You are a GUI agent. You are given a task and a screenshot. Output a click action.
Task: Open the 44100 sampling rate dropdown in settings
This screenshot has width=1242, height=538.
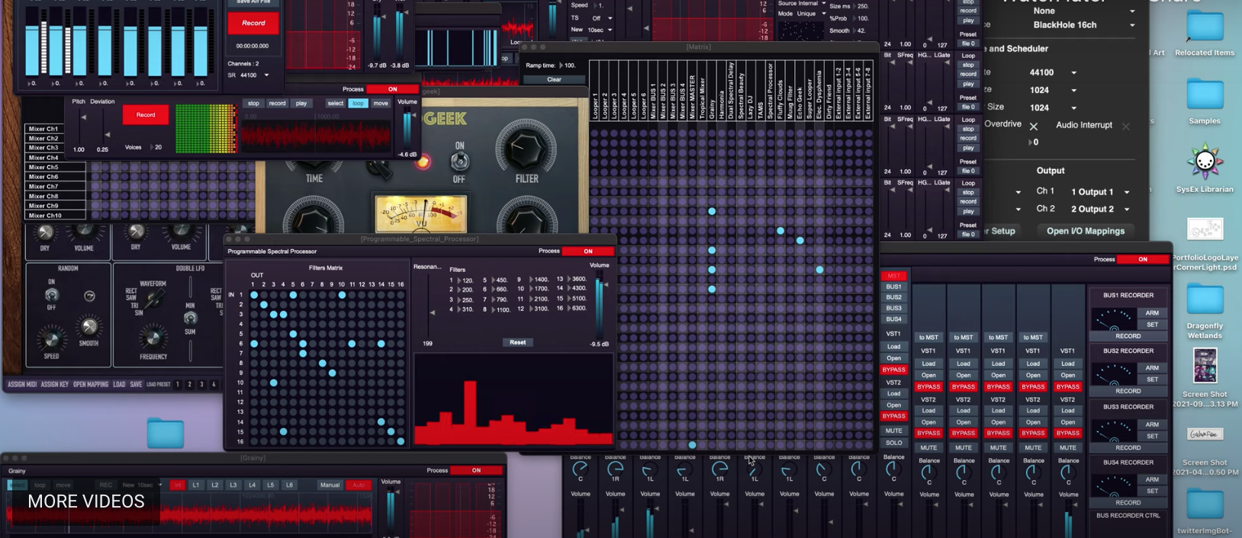(1053, 72)
